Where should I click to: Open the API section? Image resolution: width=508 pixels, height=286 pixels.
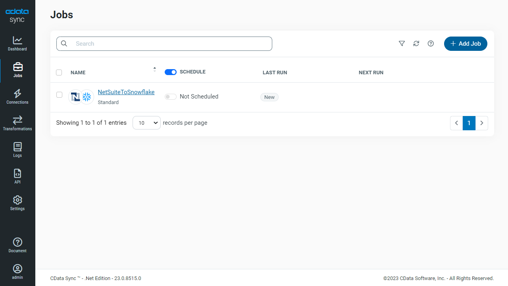[x=17, y=177]
